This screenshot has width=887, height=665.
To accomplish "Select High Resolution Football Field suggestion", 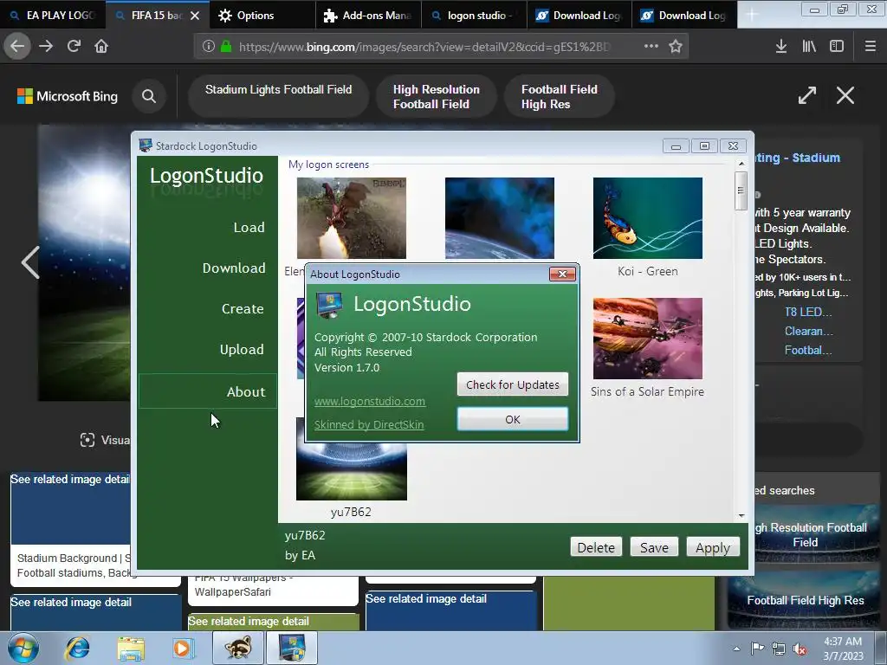I will point(437,96).
